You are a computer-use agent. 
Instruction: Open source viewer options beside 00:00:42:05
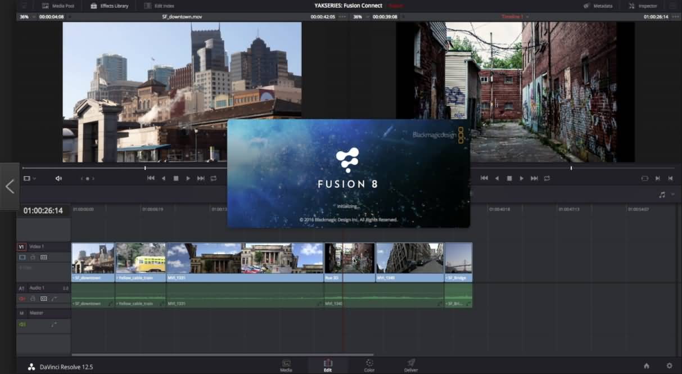click(x=343, y=17)
